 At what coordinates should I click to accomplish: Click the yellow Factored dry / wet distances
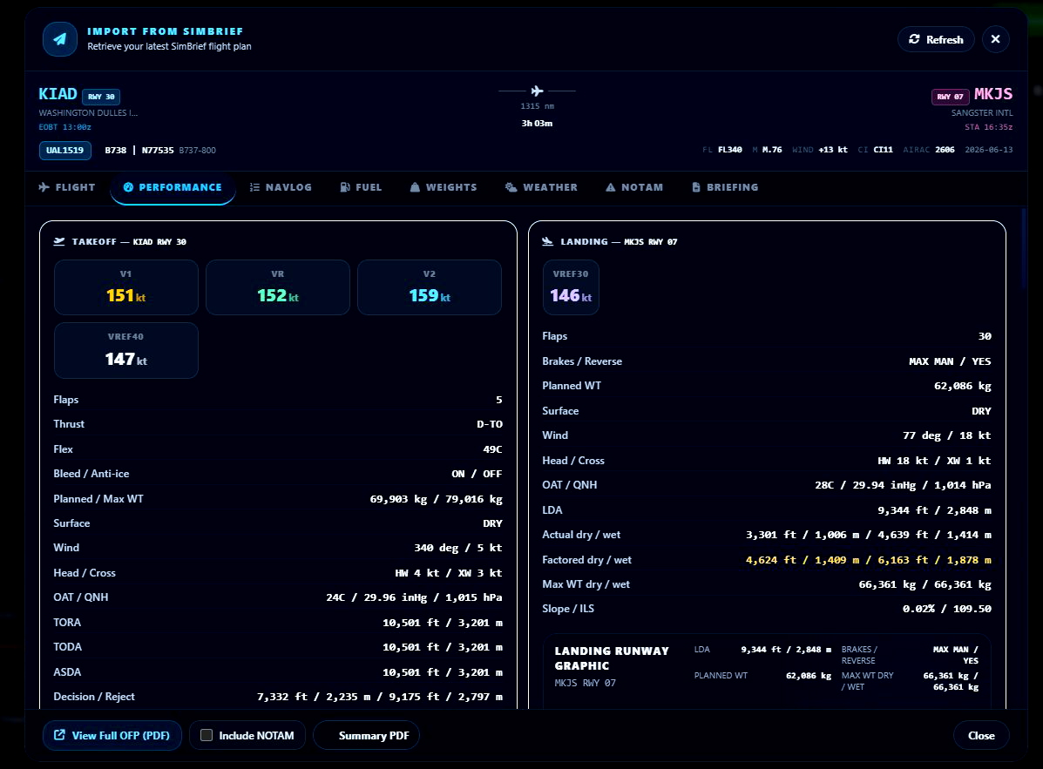pos(869,560)
